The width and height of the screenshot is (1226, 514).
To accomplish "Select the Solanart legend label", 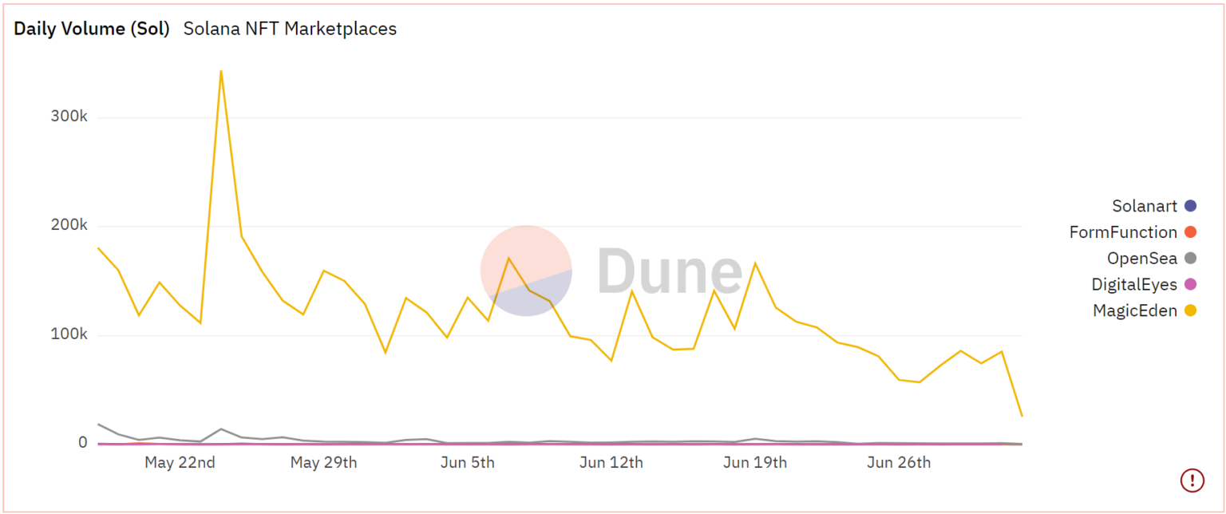I will tap(1145, 206).
